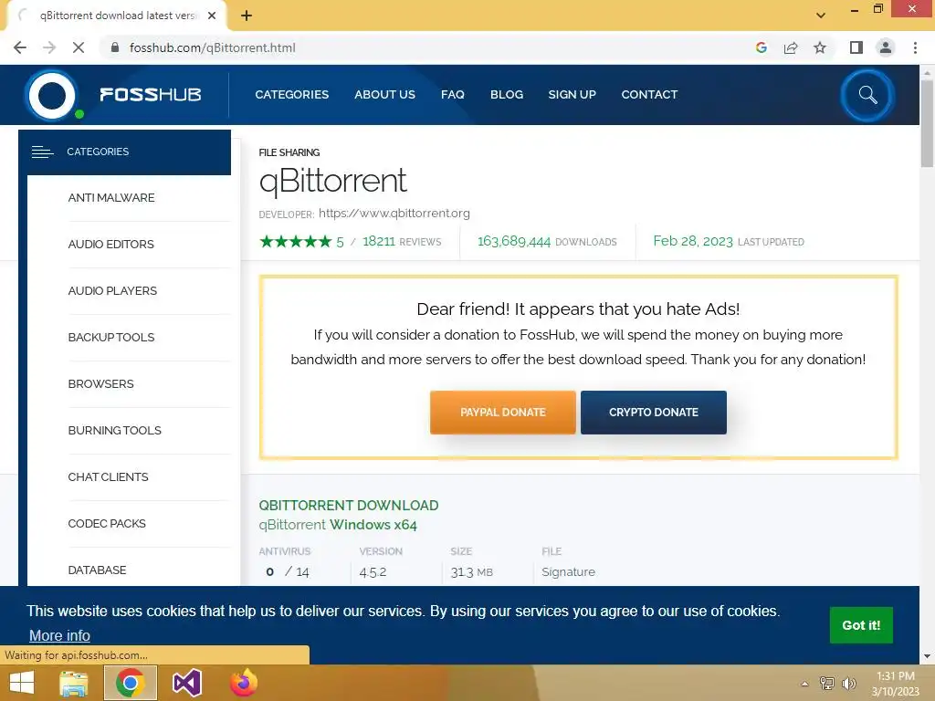
Task: Open Contact in the top navigation
Action: [x=649, y=94]
